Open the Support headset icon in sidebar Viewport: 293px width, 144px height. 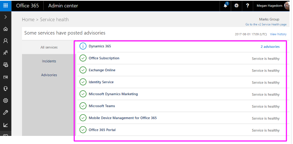click(x=6, y=89)
